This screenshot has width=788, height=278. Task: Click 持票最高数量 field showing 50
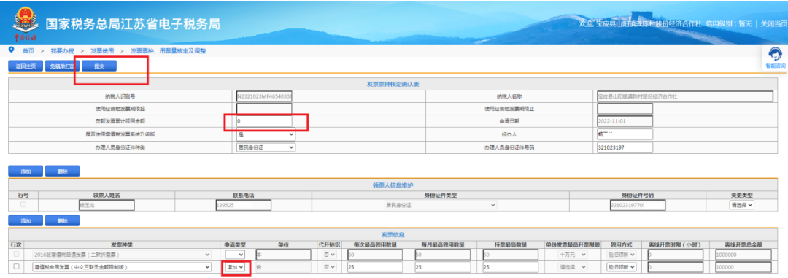tap(510, 255)
